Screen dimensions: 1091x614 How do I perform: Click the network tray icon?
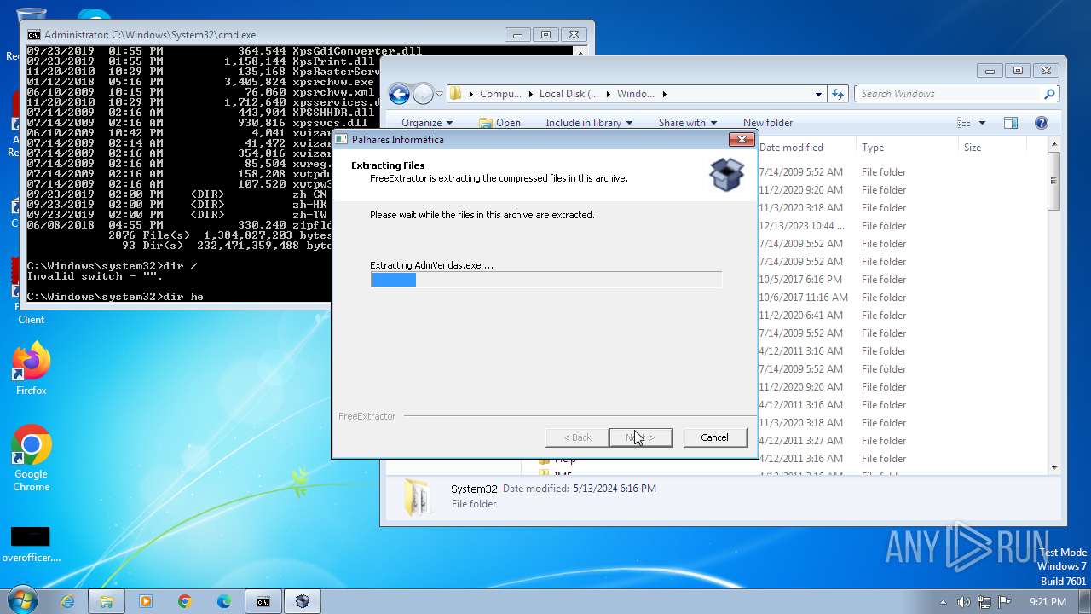coord(984,602)
